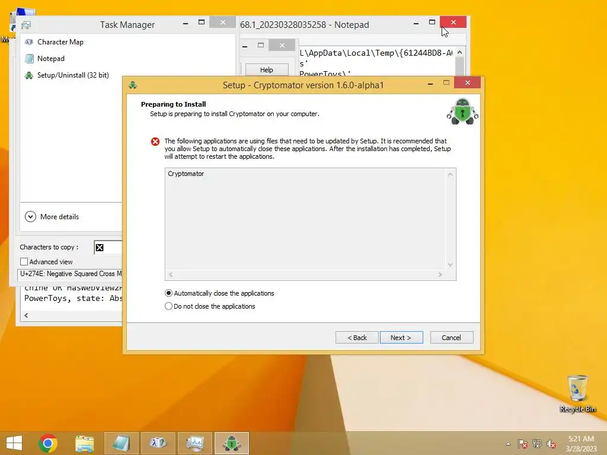Click the Setup window's title bar icon
Image resolution: width=607 pixels, height=455 pixels.
[133, 85]
